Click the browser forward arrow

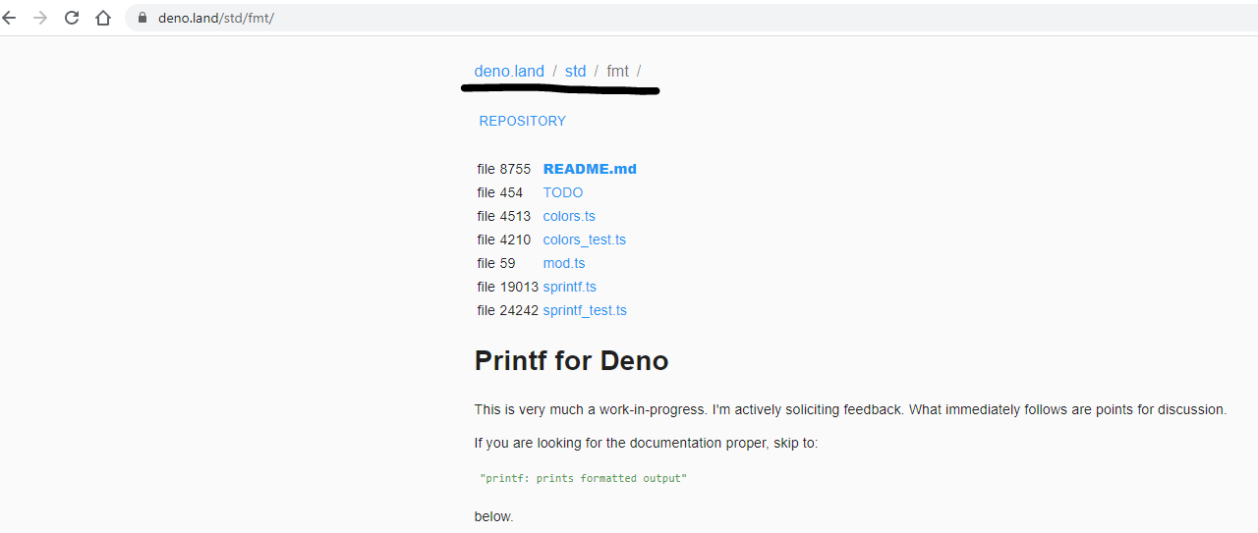pyautogui.click(x=40, y=18)
